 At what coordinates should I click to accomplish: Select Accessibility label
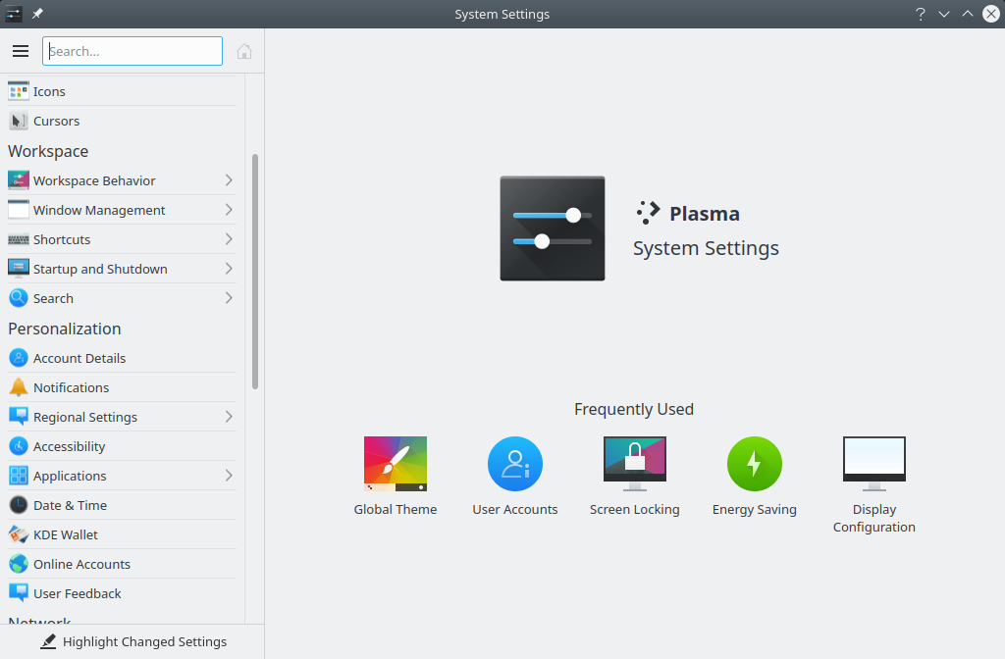pyautogui.click(x=70, y=446)
